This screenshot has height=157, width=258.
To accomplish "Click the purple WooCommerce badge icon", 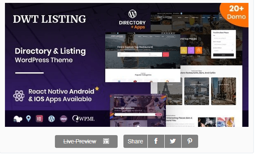I will (64, 119).
